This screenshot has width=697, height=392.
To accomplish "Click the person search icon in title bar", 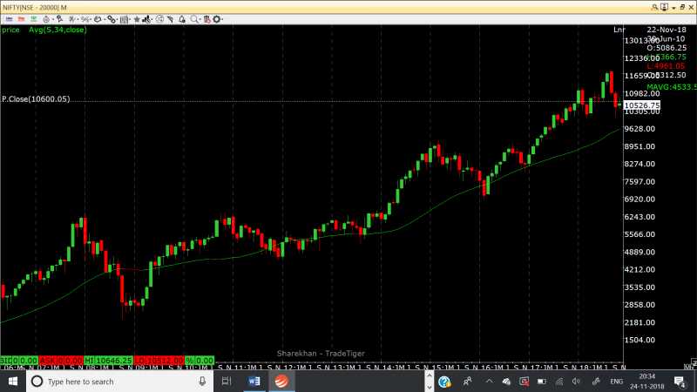I will coord(654,8).
